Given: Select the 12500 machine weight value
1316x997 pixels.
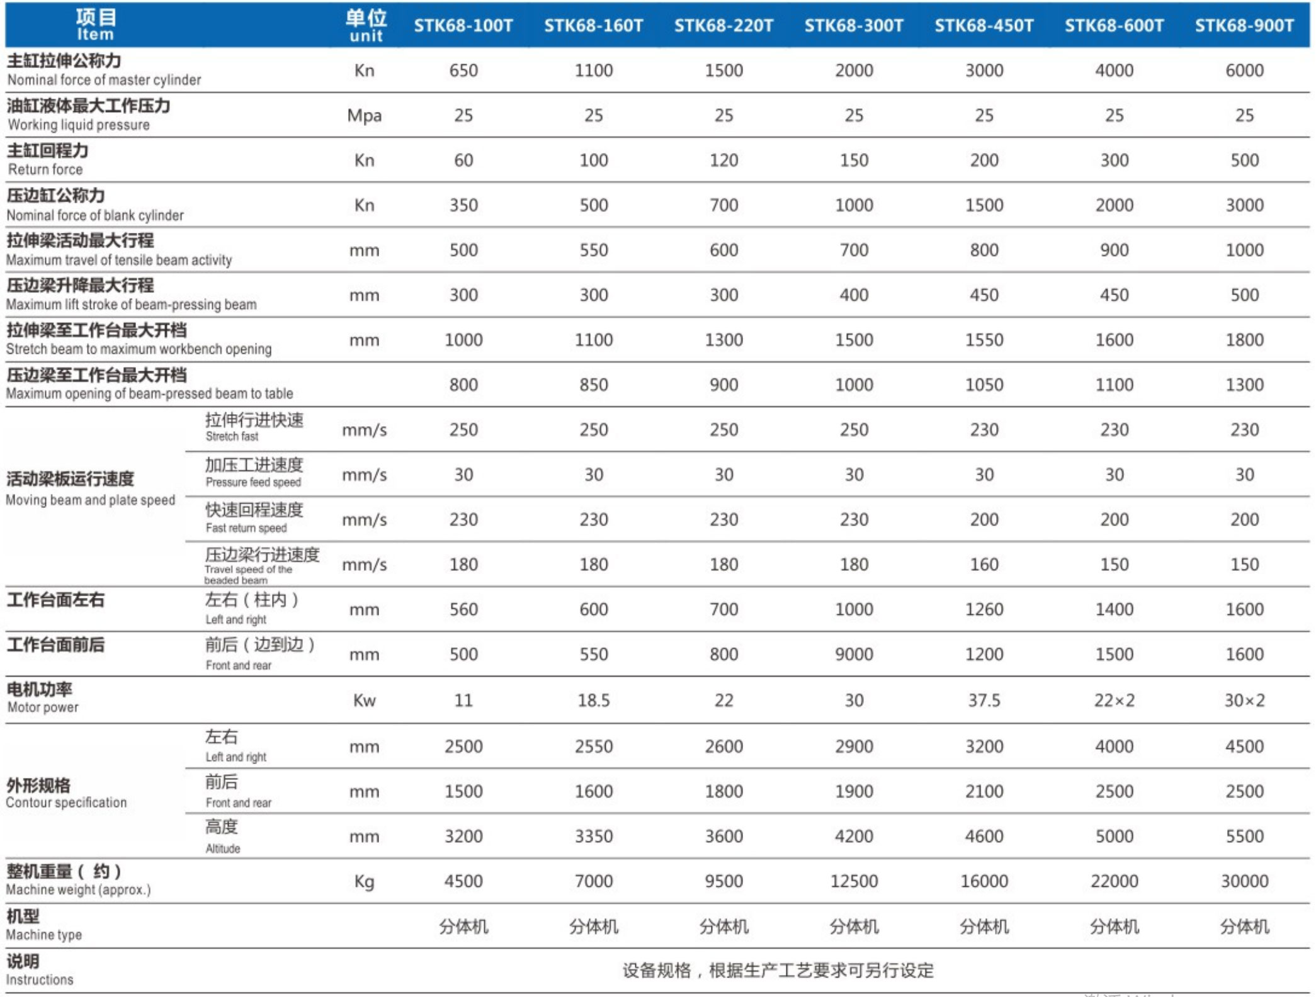Looking at the screenshot, I should point(854,881).
